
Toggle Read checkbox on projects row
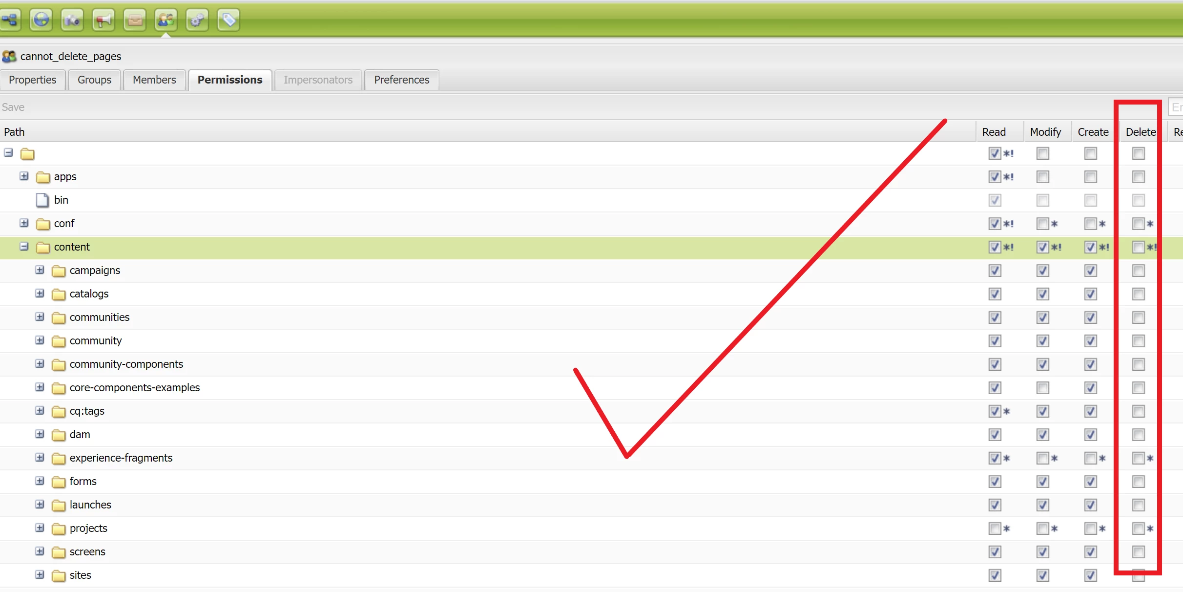pyautogui.click(x=995, y=529)
